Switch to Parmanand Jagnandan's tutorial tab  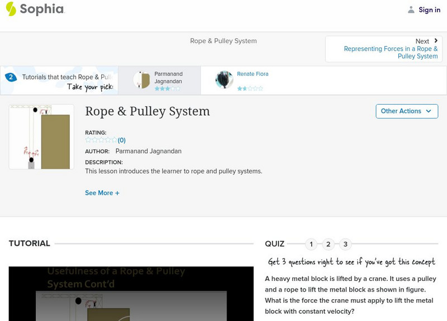coord(163,79)
